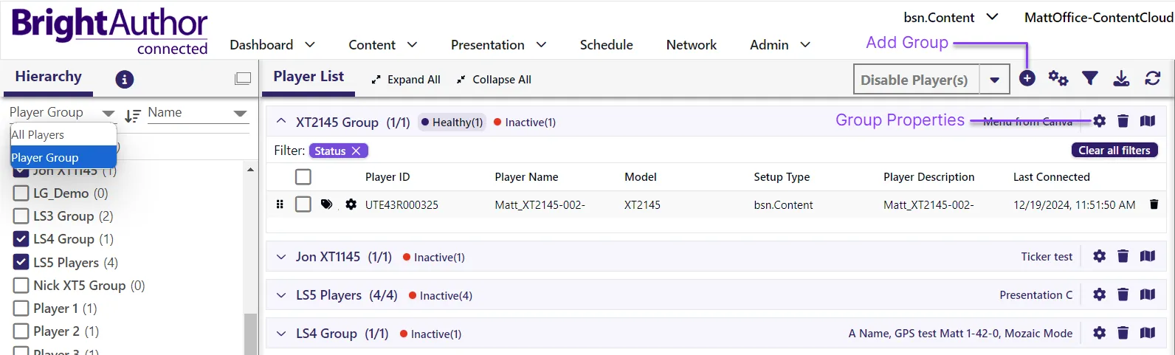This screenshot has width=1175, height=355.
Task: Go to Schedule page
Action: point(606,45)
